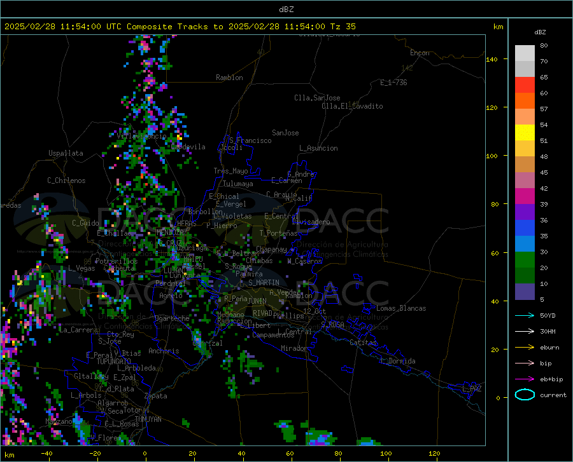
Task: Click the Mirador label
Action: pos(294,348)
